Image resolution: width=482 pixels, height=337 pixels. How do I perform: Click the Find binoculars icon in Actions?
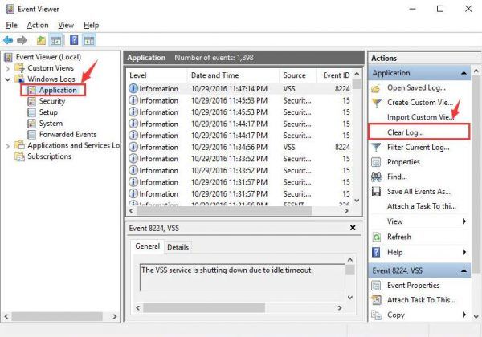376,177
